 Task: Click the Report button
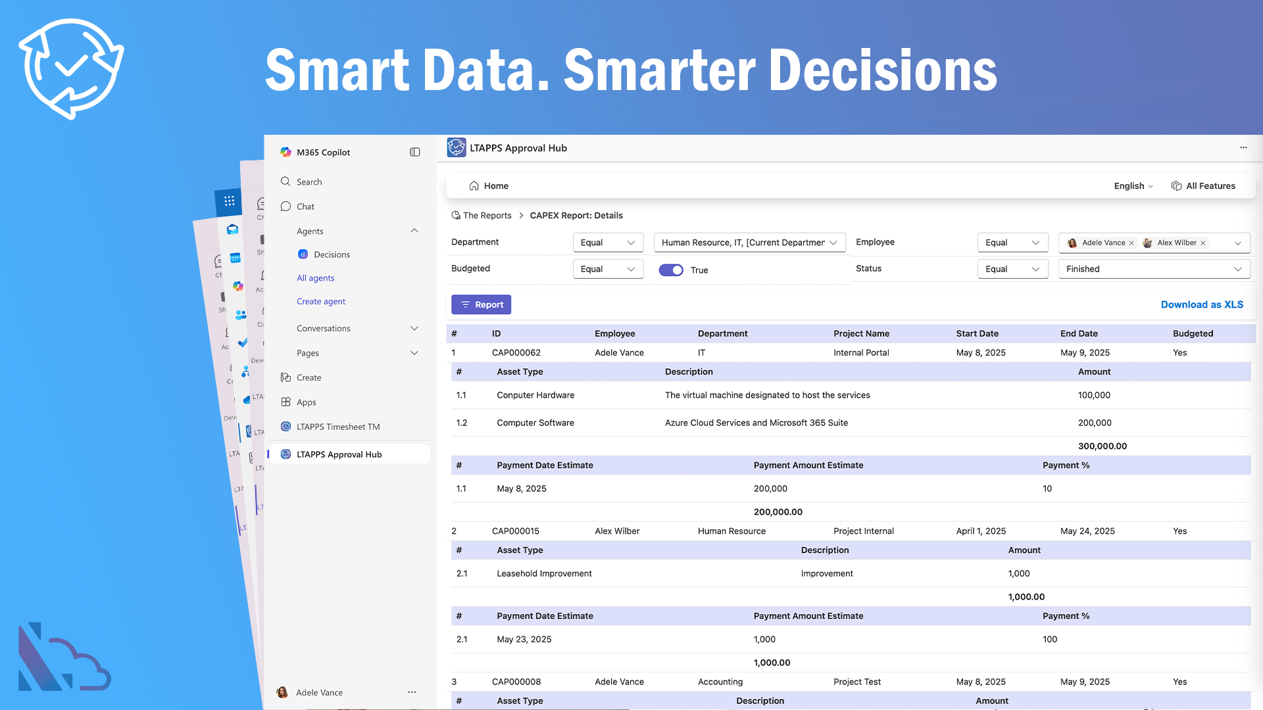tap(481, 304)
